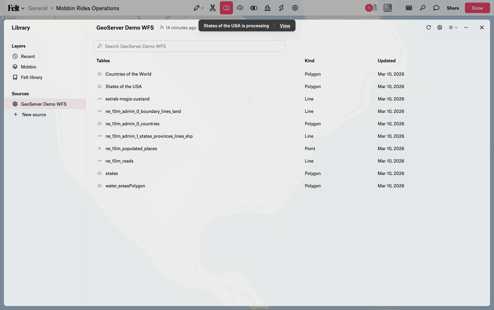Click the globe icon of GeoServer source
Image resolution: width=494 pixels, height=310 pixels.
coord(15,104)
